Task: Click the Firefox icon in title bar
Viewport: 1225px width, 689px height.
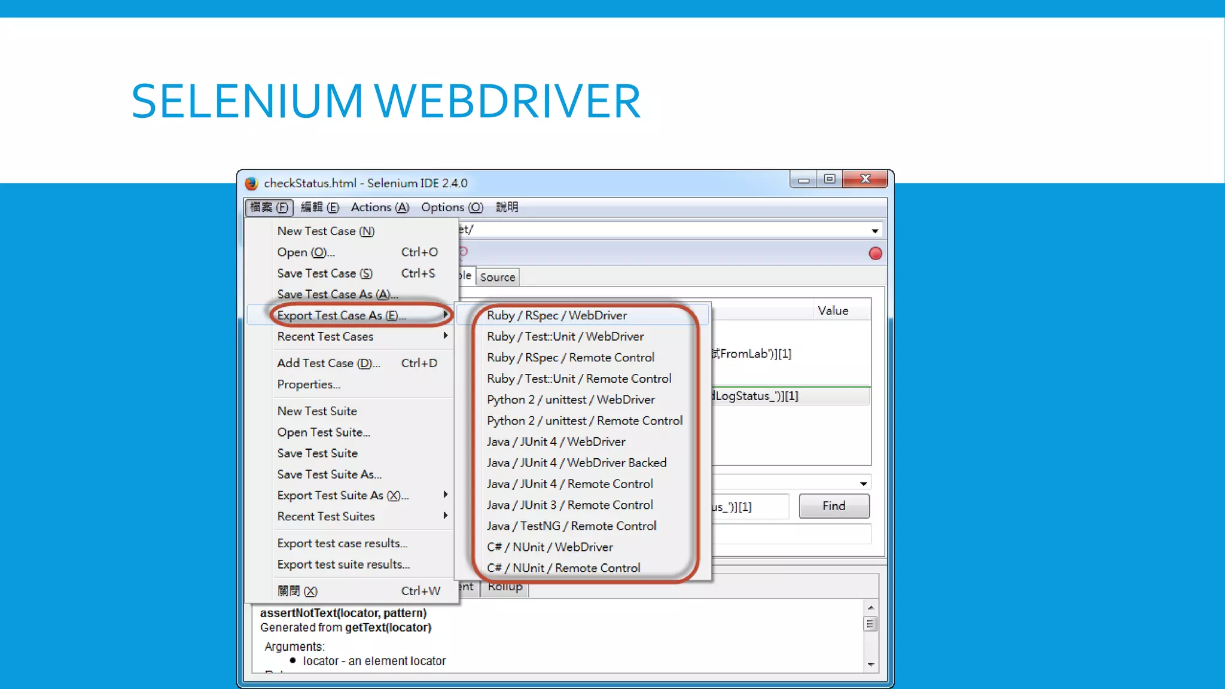Action: pos(251,183)
